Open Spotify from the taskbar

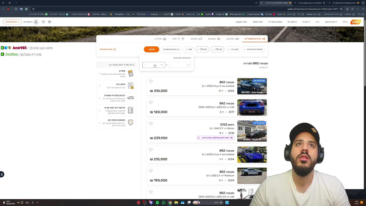click(x=157, y=203)
